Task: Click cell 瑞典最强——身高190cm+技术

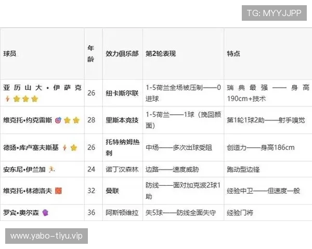Action: 268,93
